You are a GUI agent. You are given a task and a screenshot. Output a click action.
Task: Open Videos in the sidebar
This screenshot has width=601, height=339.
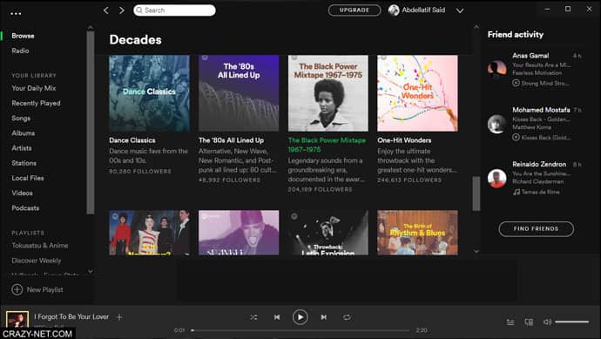coord(23,193)
